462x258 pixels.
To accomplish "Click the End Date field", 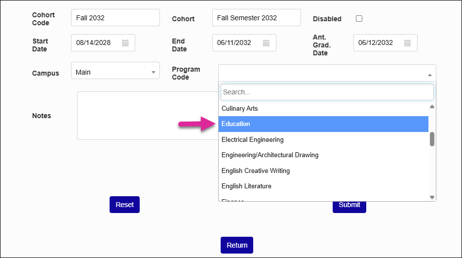I will tap(244, 43).
